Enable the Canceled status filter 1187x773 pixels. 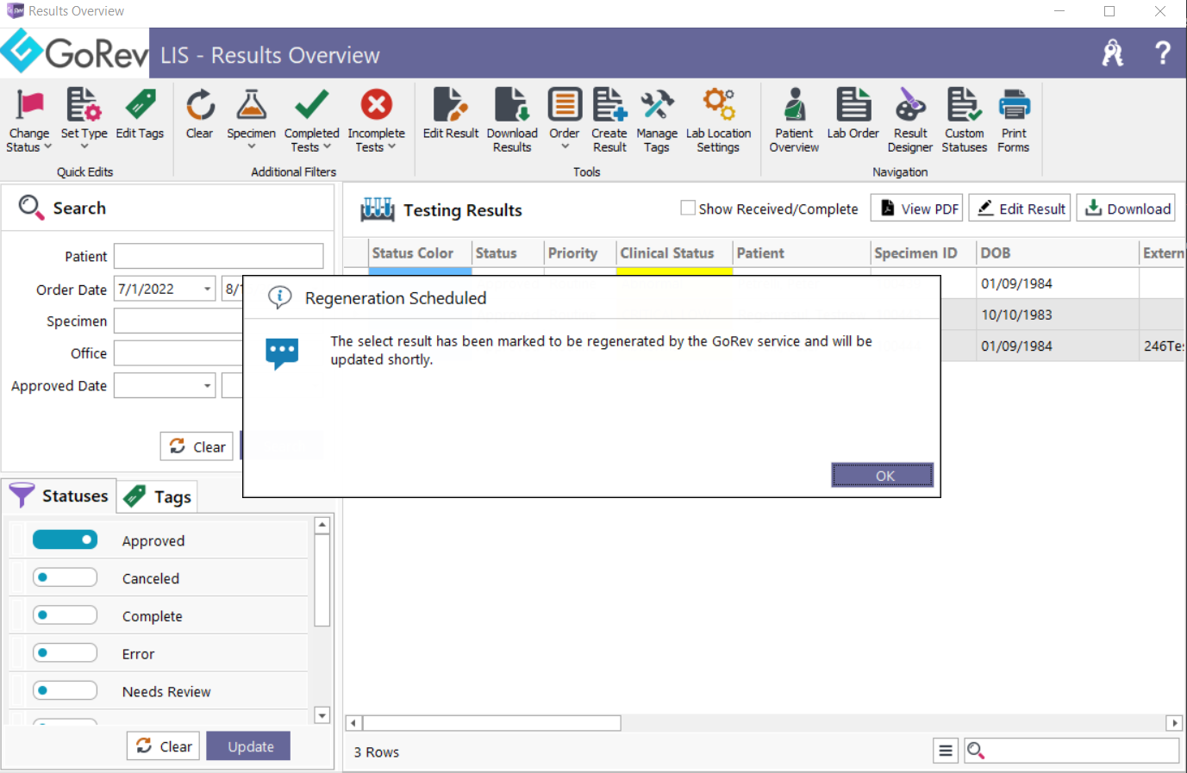tap(65, 577)
